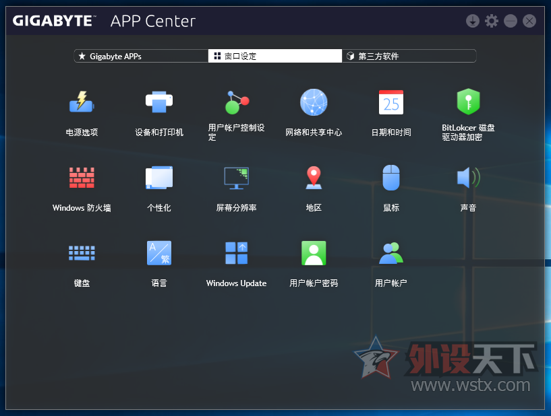Open the 屏幕分辨率 monitor icon
This screenshot has height=416, width=551.
237,178
